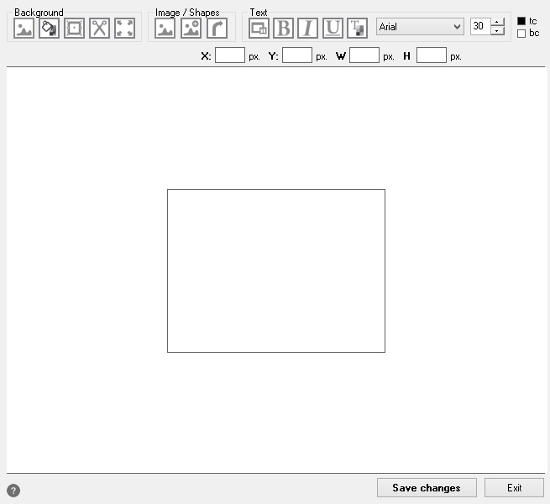Image resolution: width=550 pixels, height=504 pixels.
Task: Click the remove background scissors icon
Action: point(99,28)
